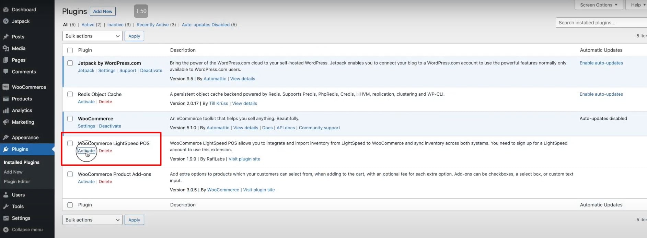Viewport: 647px width, 238px height.
Task: Visit plugin site for LightSpeed POS
Action: pos(244,159)
